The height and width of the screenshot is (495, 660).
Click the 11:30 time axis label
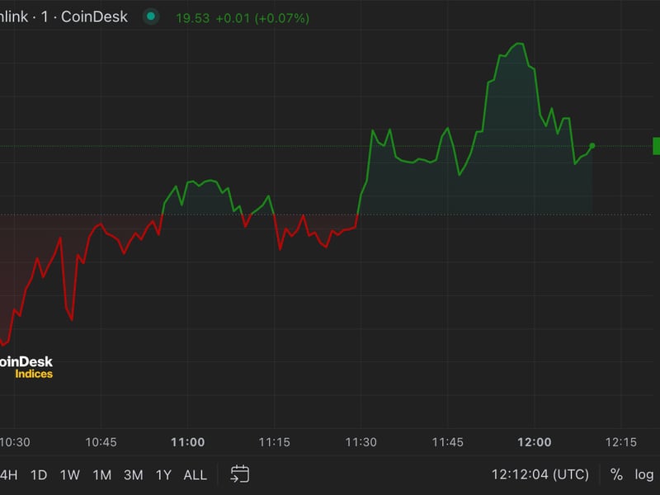tap(361, 442)
